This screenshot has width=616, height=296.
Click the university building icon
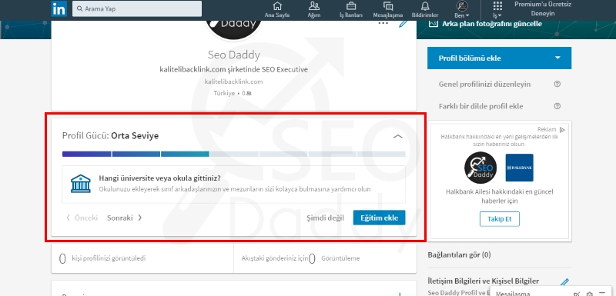coord(81,184)
